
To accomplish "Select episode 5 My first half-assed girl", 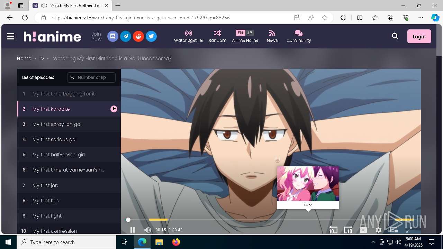I will click(x=69, y=155).
